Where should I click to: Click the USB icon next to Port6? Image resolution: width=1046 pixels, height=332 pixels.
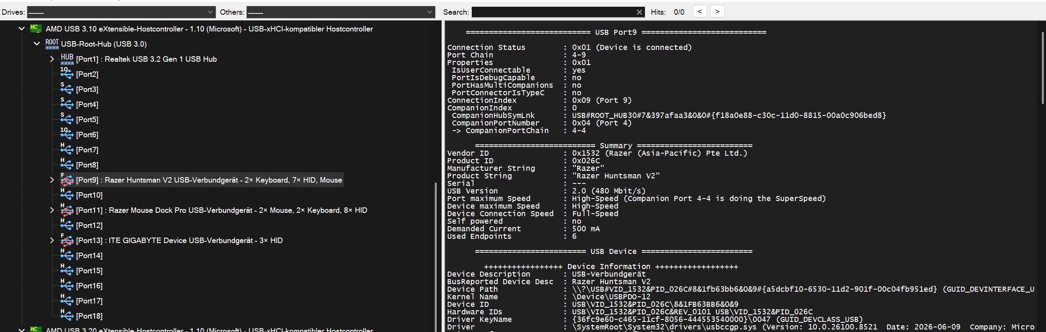(66, 134)
